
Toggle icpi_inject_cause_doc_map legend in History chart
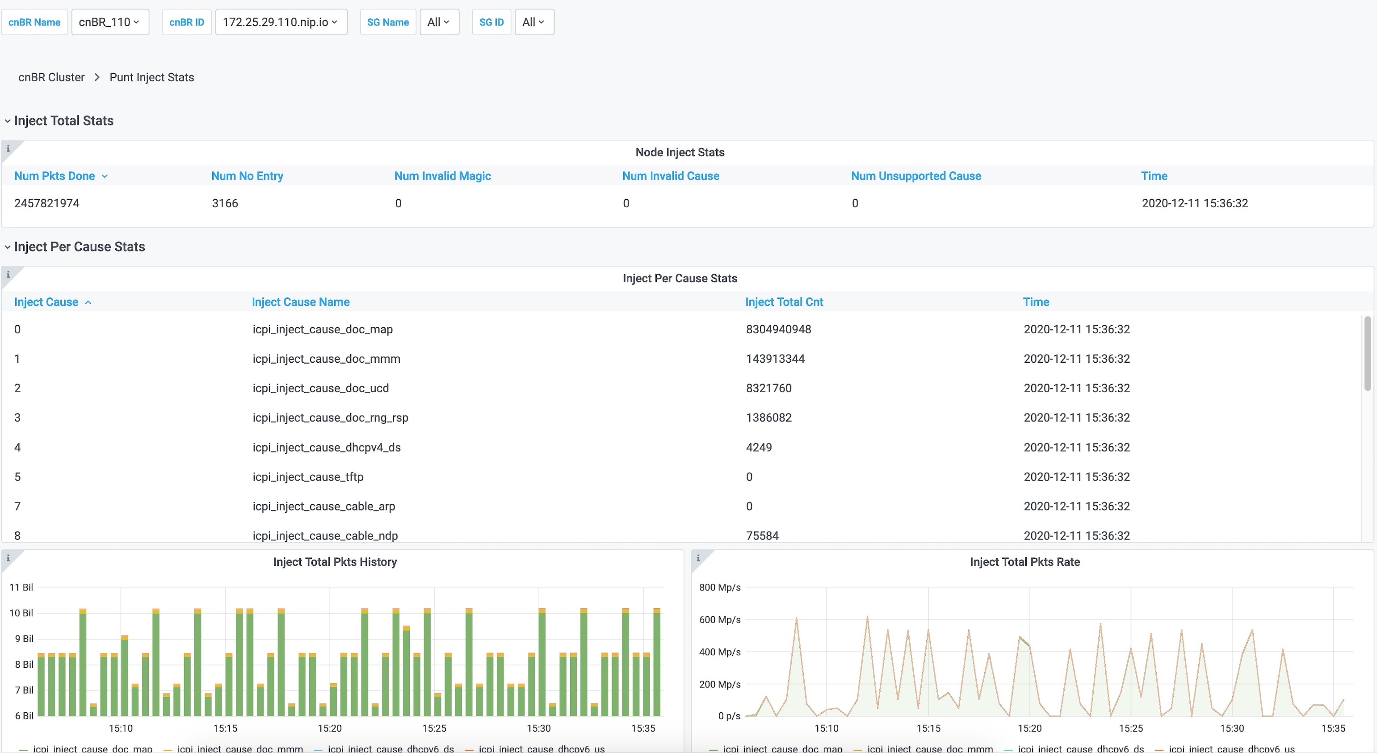pos(92,749)
